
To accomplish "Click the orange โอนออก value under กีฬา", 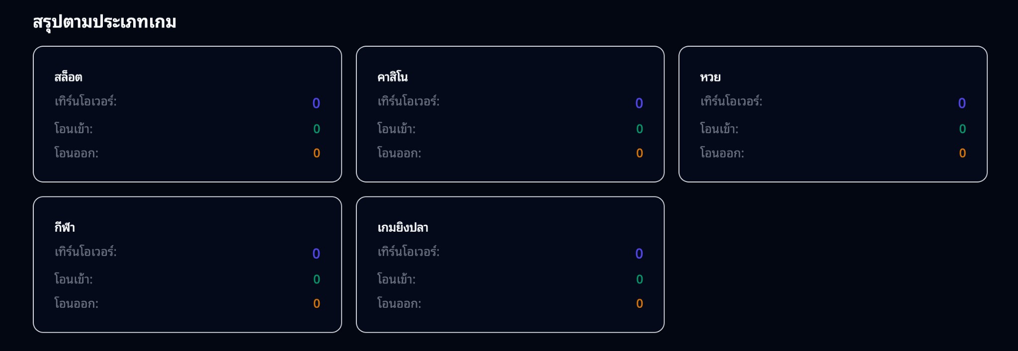I will tap(317, 302).
